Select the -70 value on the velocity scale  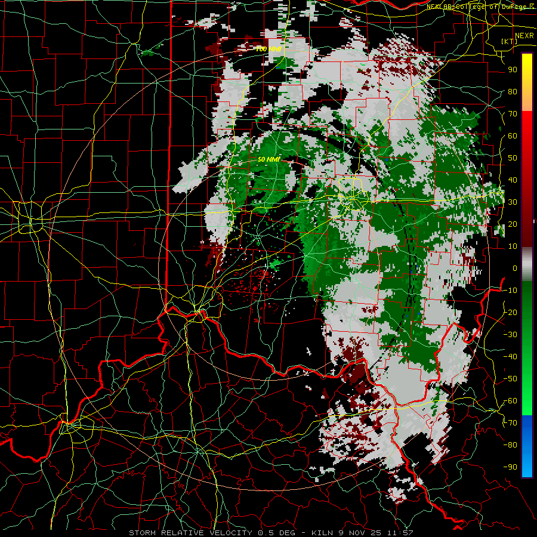click(510, 422)
